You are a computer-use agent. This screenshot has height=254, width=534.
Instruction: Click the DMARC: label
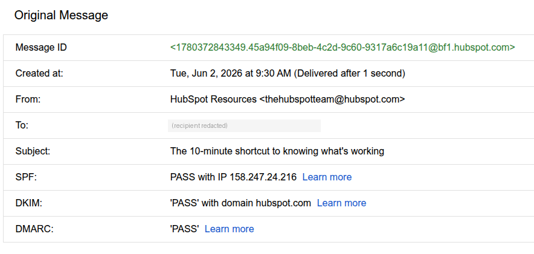click(34, 229)
